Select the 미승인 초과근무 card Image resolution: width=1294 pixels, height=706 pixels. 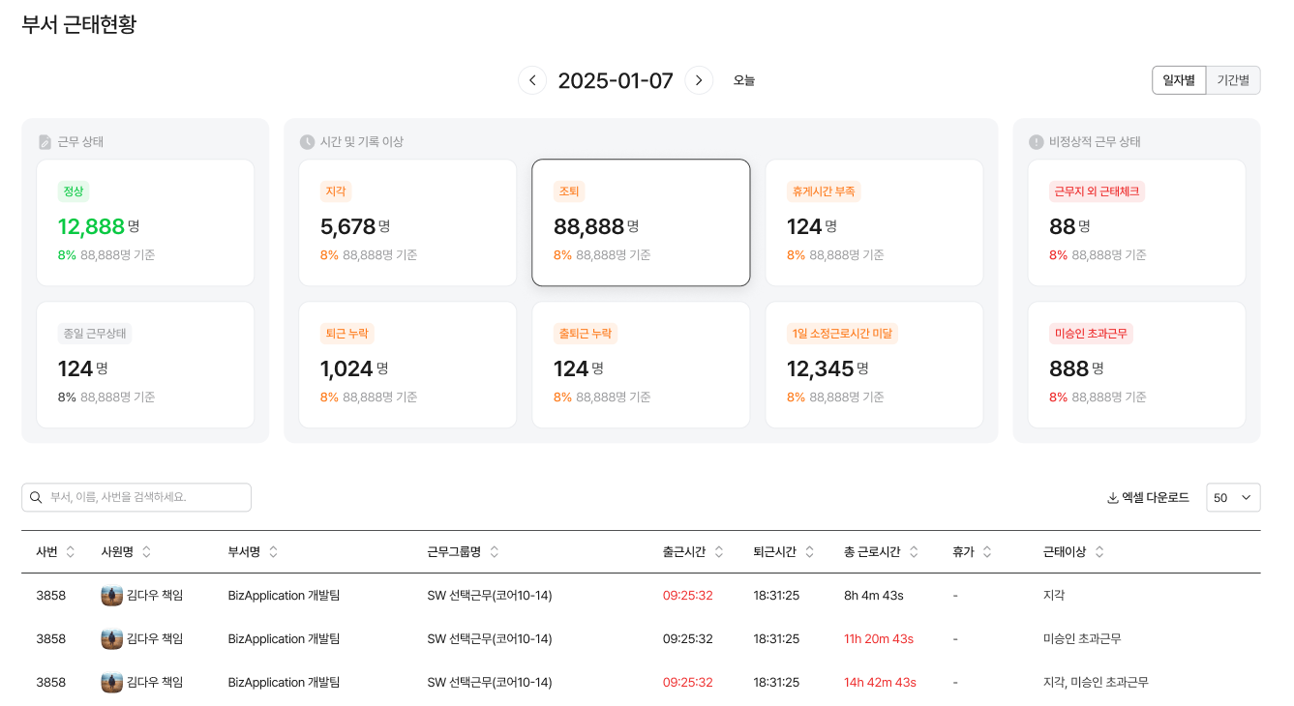(x=1136, y=365)
